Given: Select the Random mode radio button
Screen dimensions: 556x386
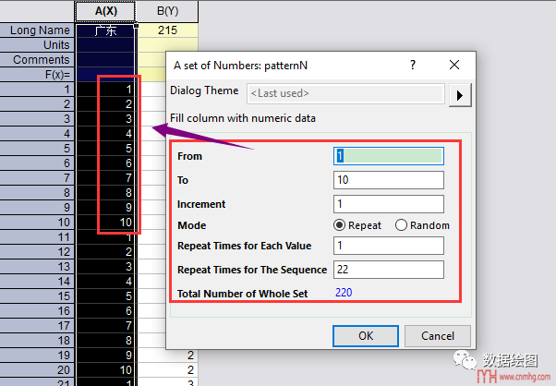Looking at the screenshot, I should point(401,225).
